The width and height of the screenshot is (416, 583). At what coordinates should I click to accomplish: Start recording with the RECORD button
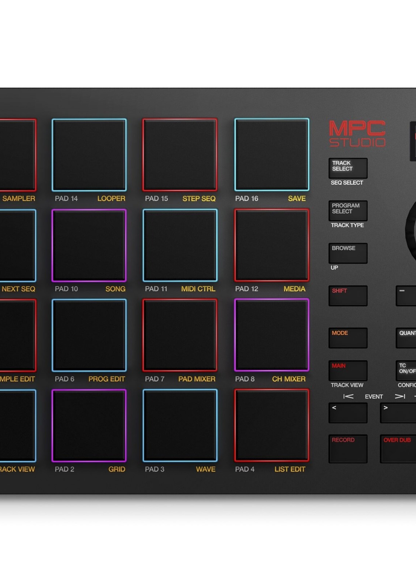click(348, 449)
